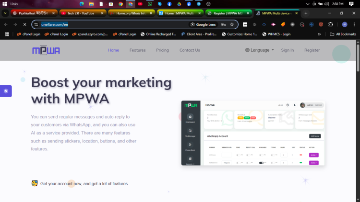
Task: Close the PipilikaHost tab
Action: tap(53, 13)
